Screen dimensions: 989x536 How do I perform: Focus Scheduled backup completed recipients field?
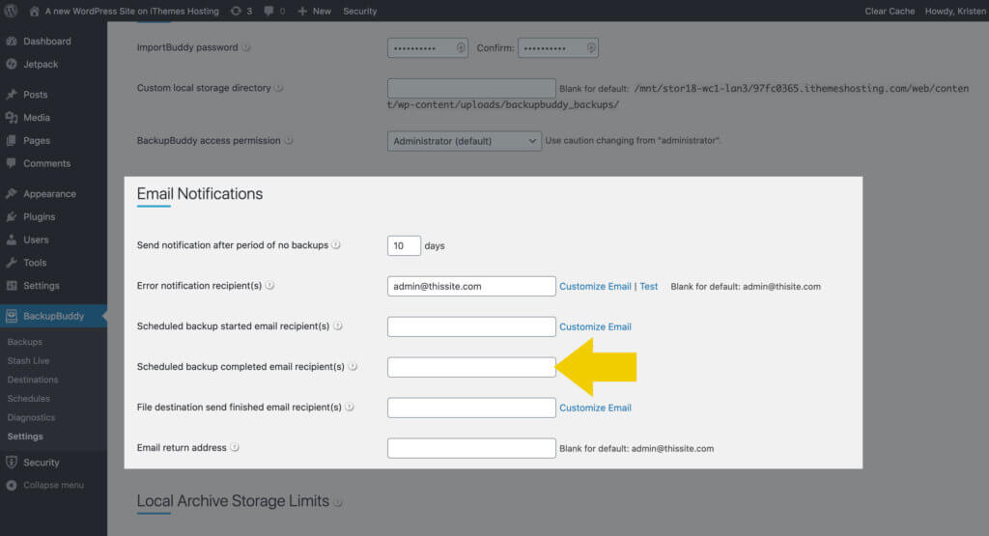471,366
